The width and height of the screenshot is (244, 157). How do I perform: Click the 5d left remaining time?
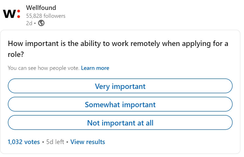pyautogui.click(x=55, y=142)
